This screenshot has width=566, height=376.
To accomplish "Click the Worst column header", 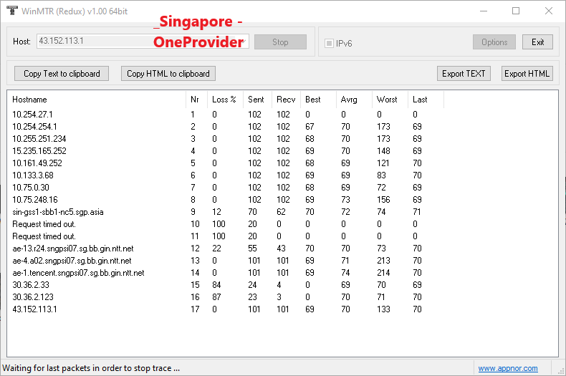I will [390, 100].
